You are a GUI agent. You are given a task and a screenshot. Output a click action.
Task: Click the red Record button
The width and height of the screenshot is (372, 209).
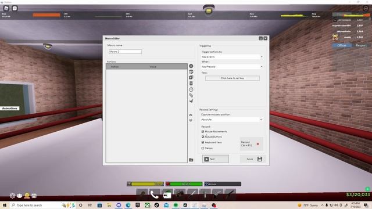coord(251,144)
